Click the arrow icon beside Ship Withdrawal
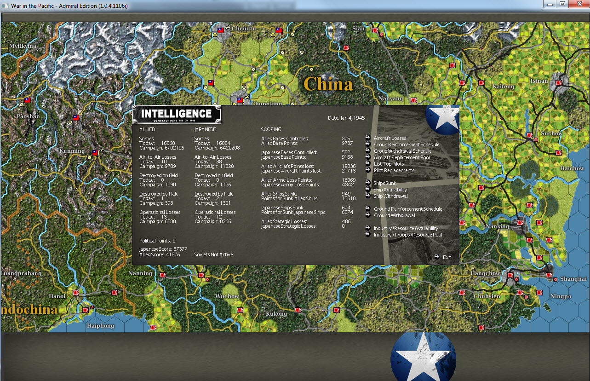The height and width of the screenshot is (381, 590). 368,196
